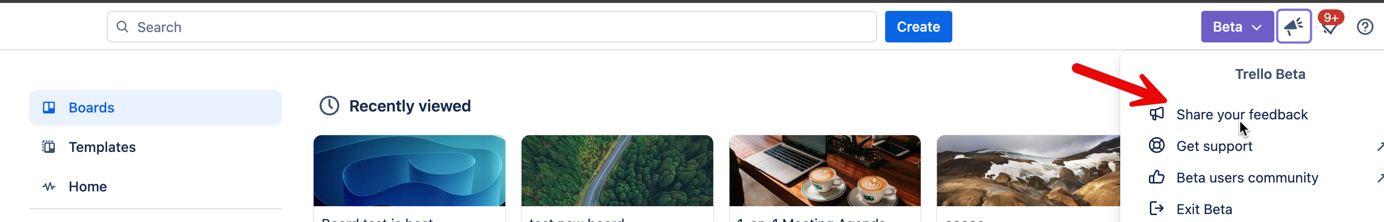Click the Templates icon in sidebar

pos(49,147)
